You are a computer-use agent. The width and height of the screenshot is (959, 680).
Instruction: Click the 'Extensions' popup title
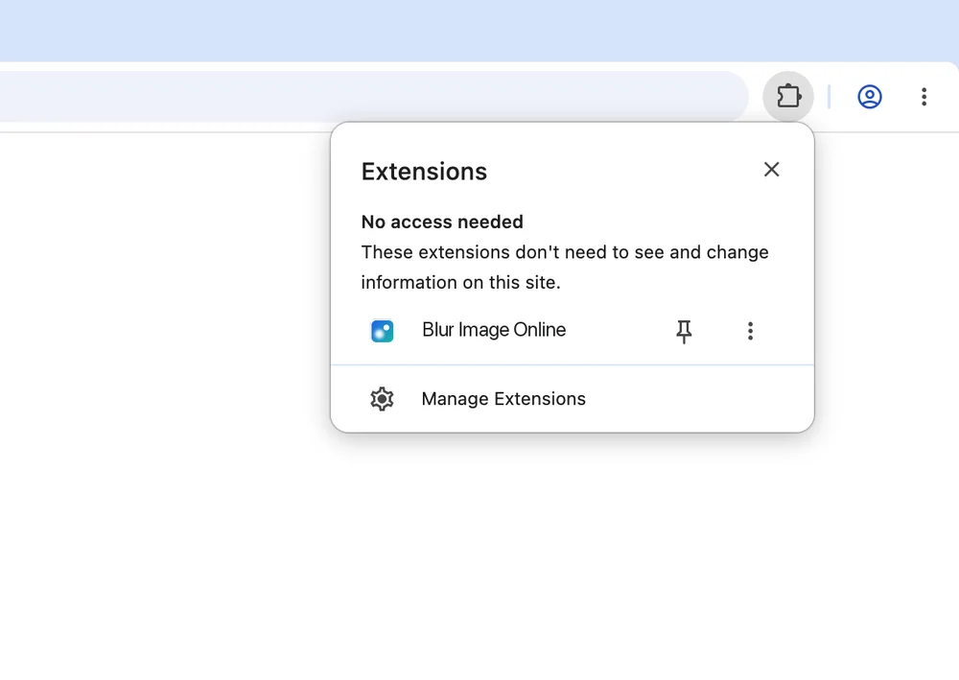[424, 172]
